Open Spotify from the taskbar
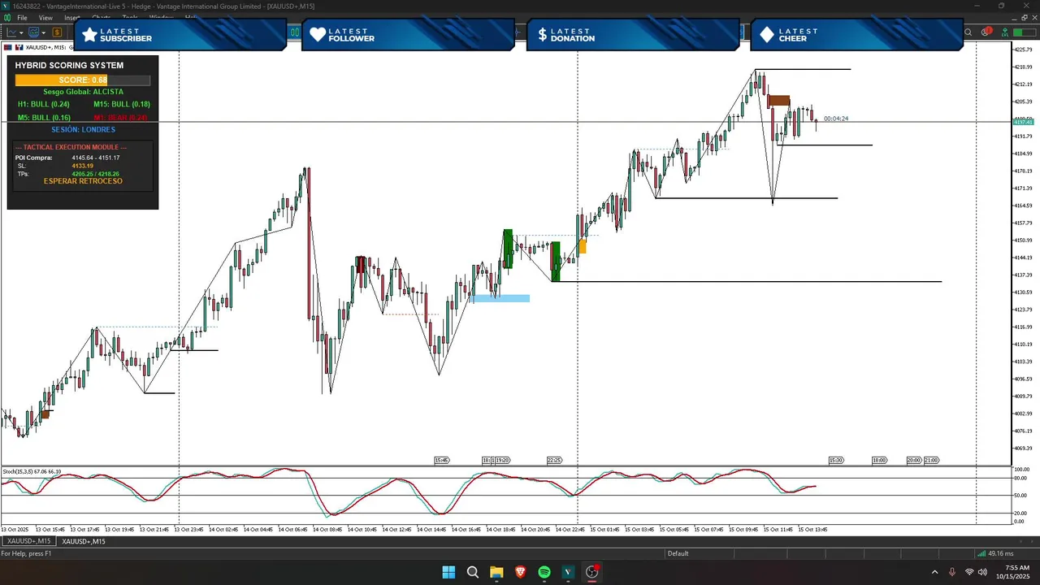Screen dimensions: 1040x585 tap(544, 572)
